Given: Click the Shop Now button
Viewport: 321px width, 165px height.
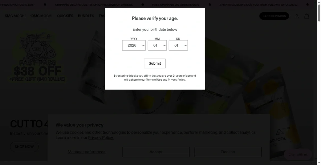Looking at the screenshot, I should pos(24,147).
